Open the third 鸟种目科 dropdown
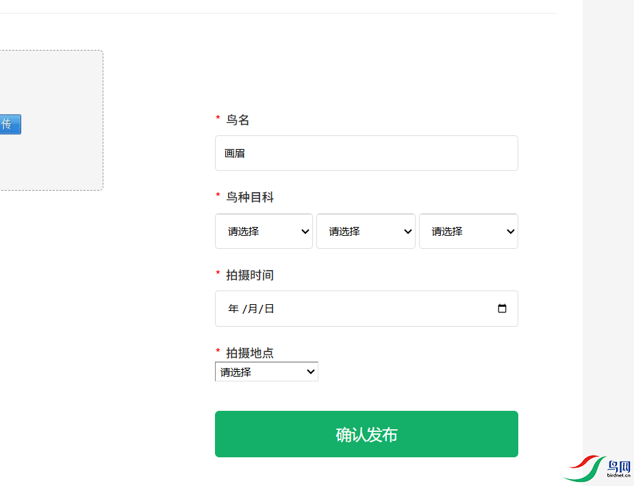 pos(468,231)
